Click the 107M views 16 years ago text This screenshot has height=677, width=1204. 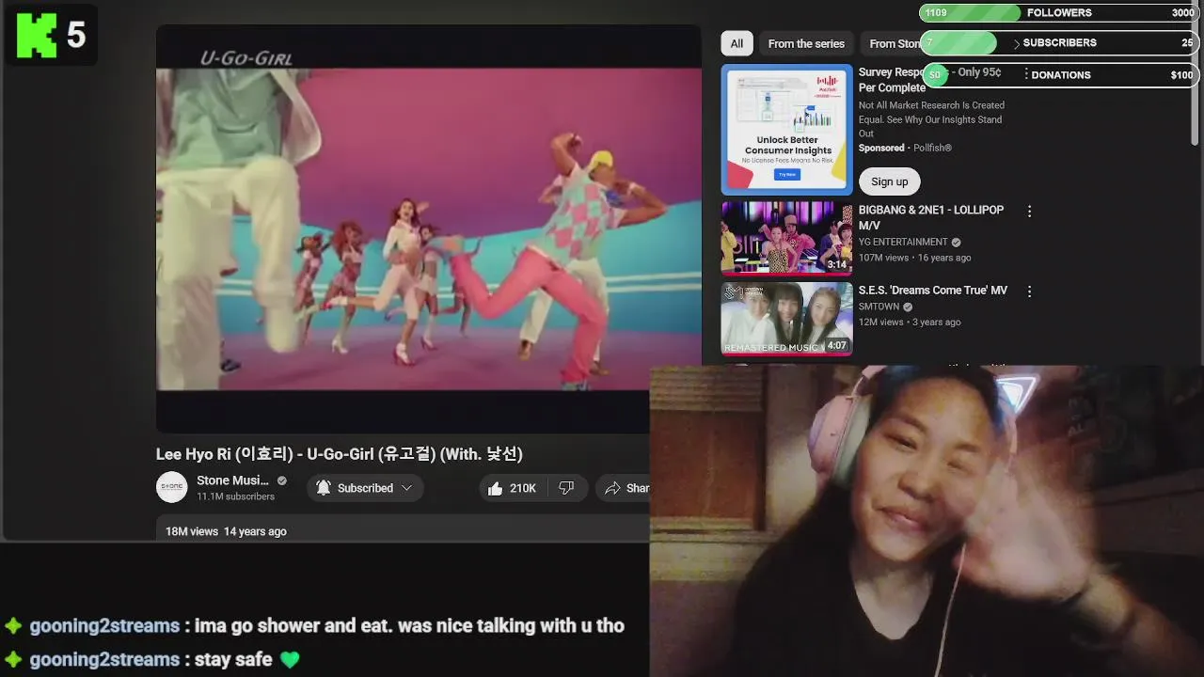pyautogui.click(x=914, y=258)
